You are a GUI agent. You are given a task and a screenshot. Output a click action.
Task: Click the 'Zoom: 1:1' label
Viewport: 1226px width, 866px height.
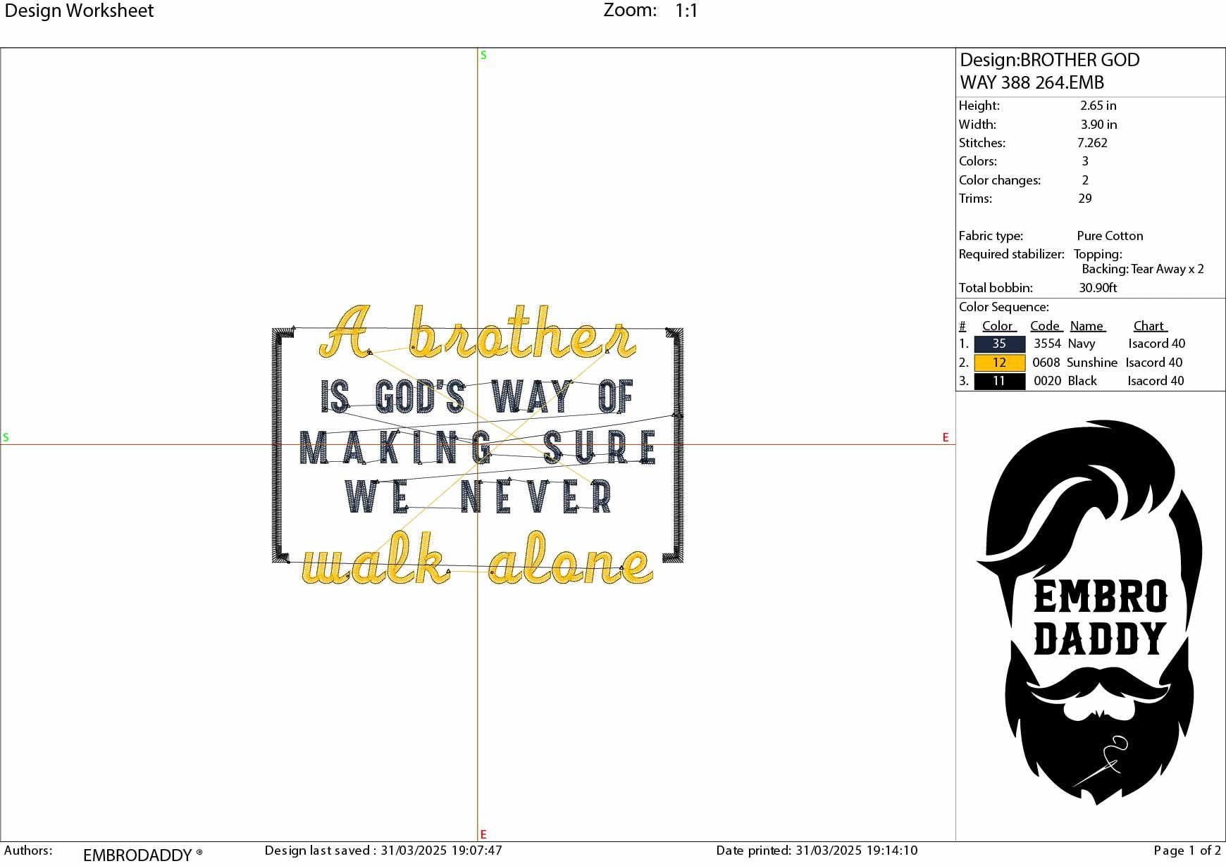coord(650,11)
